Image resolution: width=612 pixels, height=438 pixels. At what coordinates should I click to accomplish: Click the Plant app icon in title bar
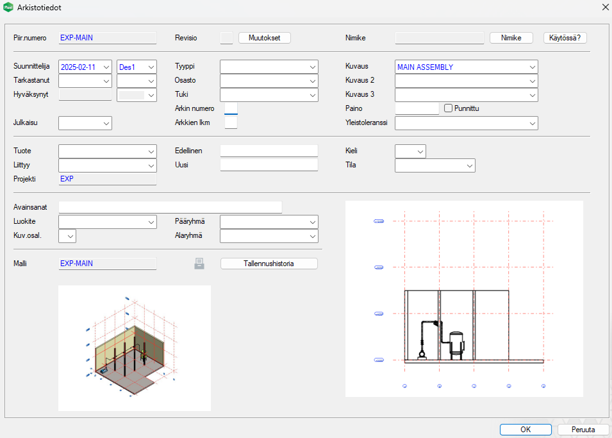[8, 8]
